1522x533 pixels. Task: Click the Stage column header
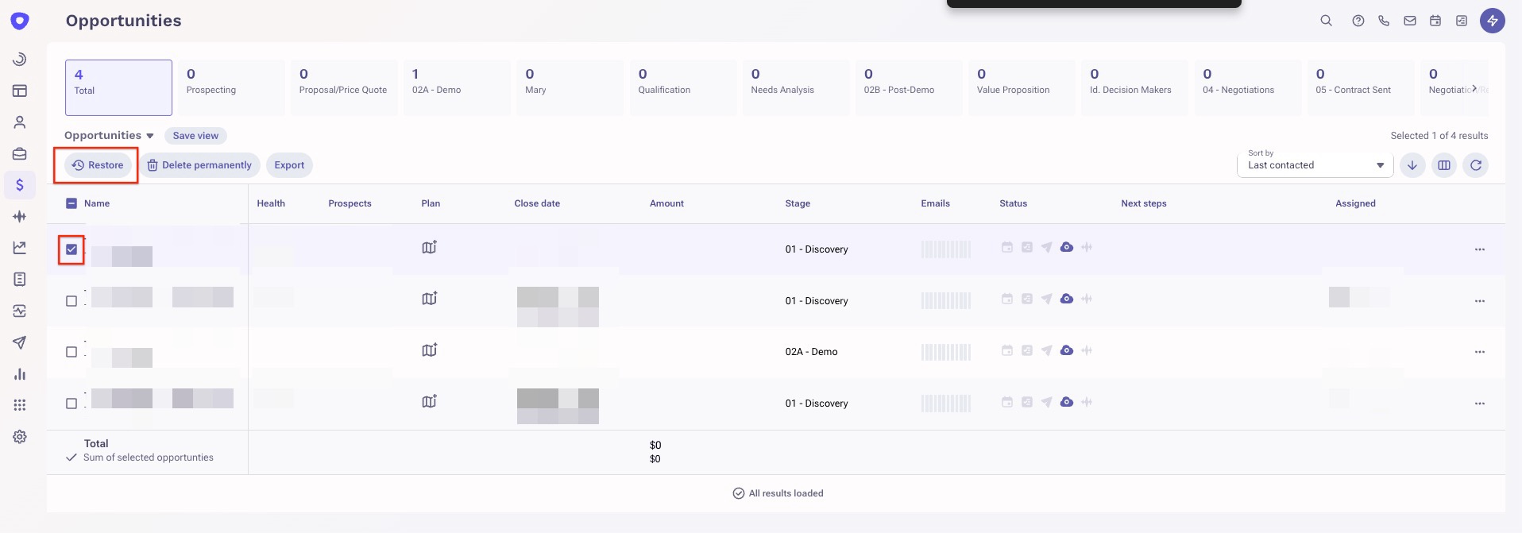[798, 203]
